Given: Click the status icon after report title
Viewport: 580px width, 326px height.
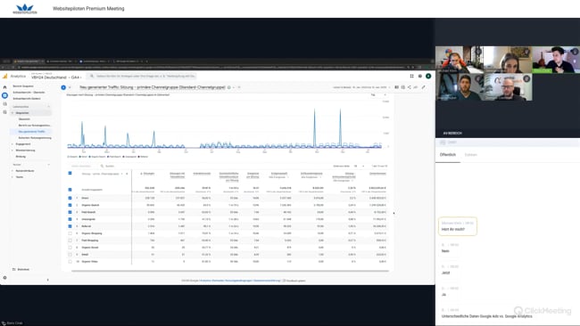Looking at the screenshot, I should click(229, 87).
